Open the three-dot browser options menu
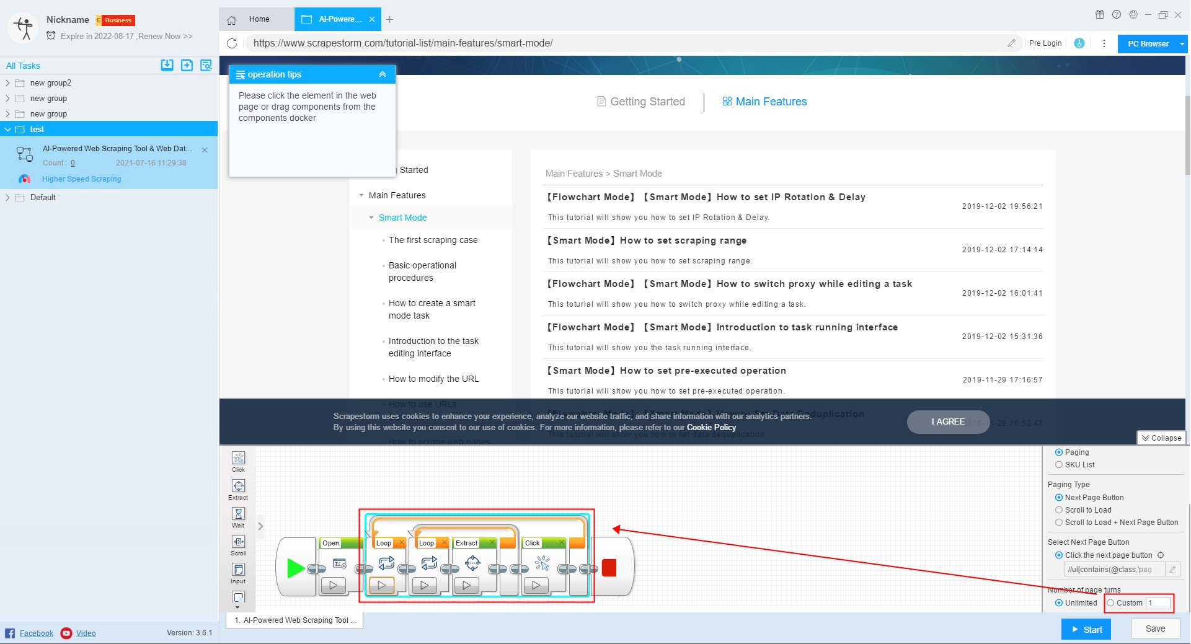This screenshot has height=644, width=1191. (x=1104, y=43)
